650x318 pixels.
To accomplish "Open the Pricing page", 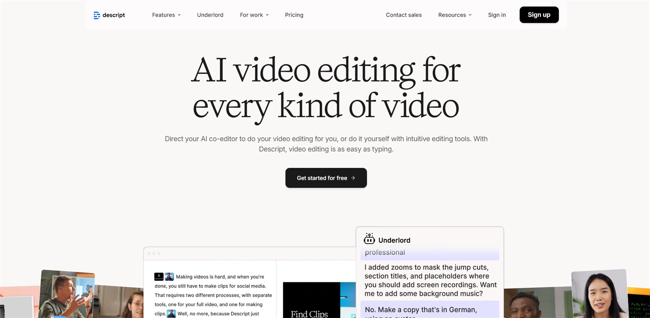I will 294,15.
